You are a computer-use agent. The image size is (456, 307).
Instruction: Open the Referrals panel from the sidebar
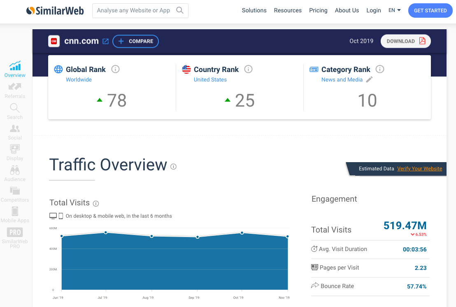pos(14,90)
